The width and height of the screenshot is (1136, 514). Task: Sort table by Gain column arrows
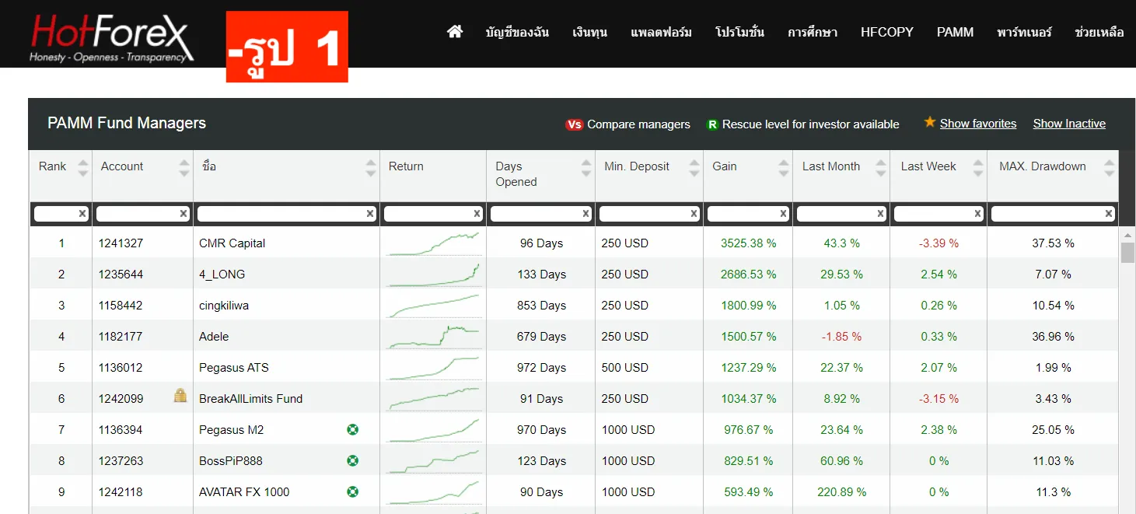click(784, 168)
